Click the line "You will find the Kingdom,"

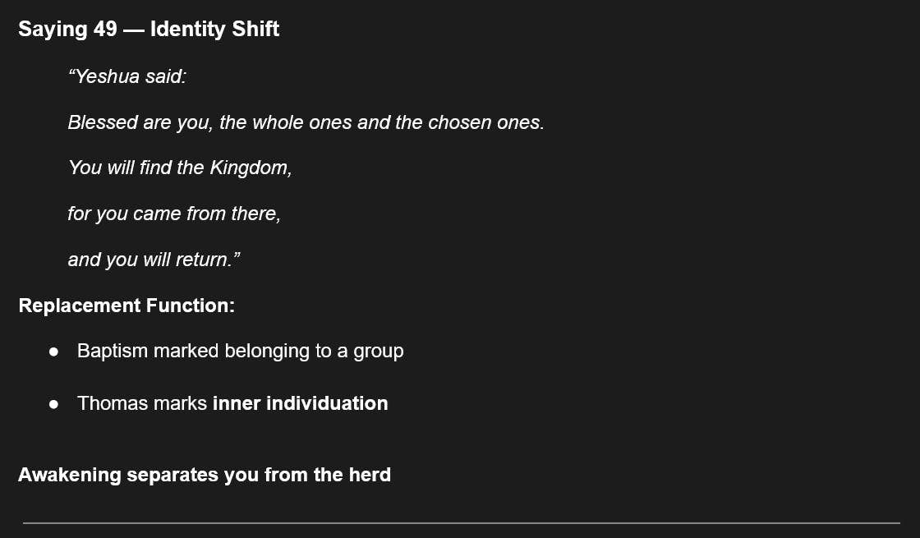179,168
